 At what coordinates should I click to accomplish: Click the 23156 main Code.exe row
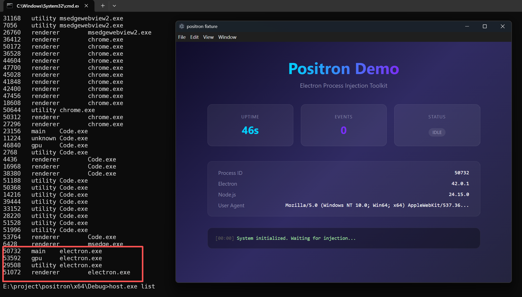pyautogui.click(x=45, y=131)
